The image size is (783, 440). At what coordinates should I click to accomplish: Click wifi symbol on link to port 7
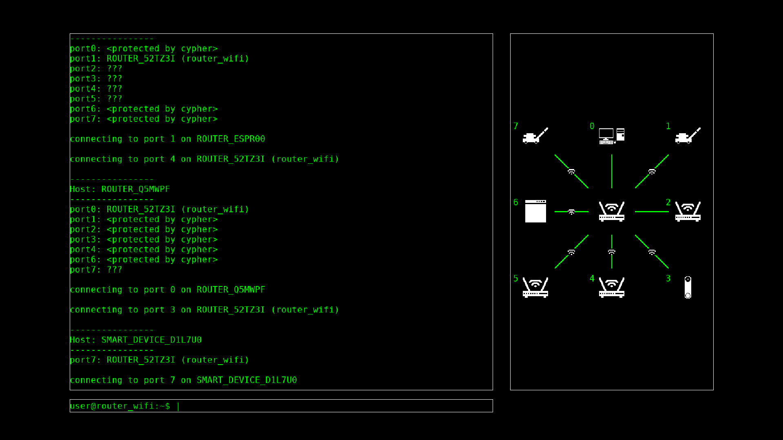571,172
